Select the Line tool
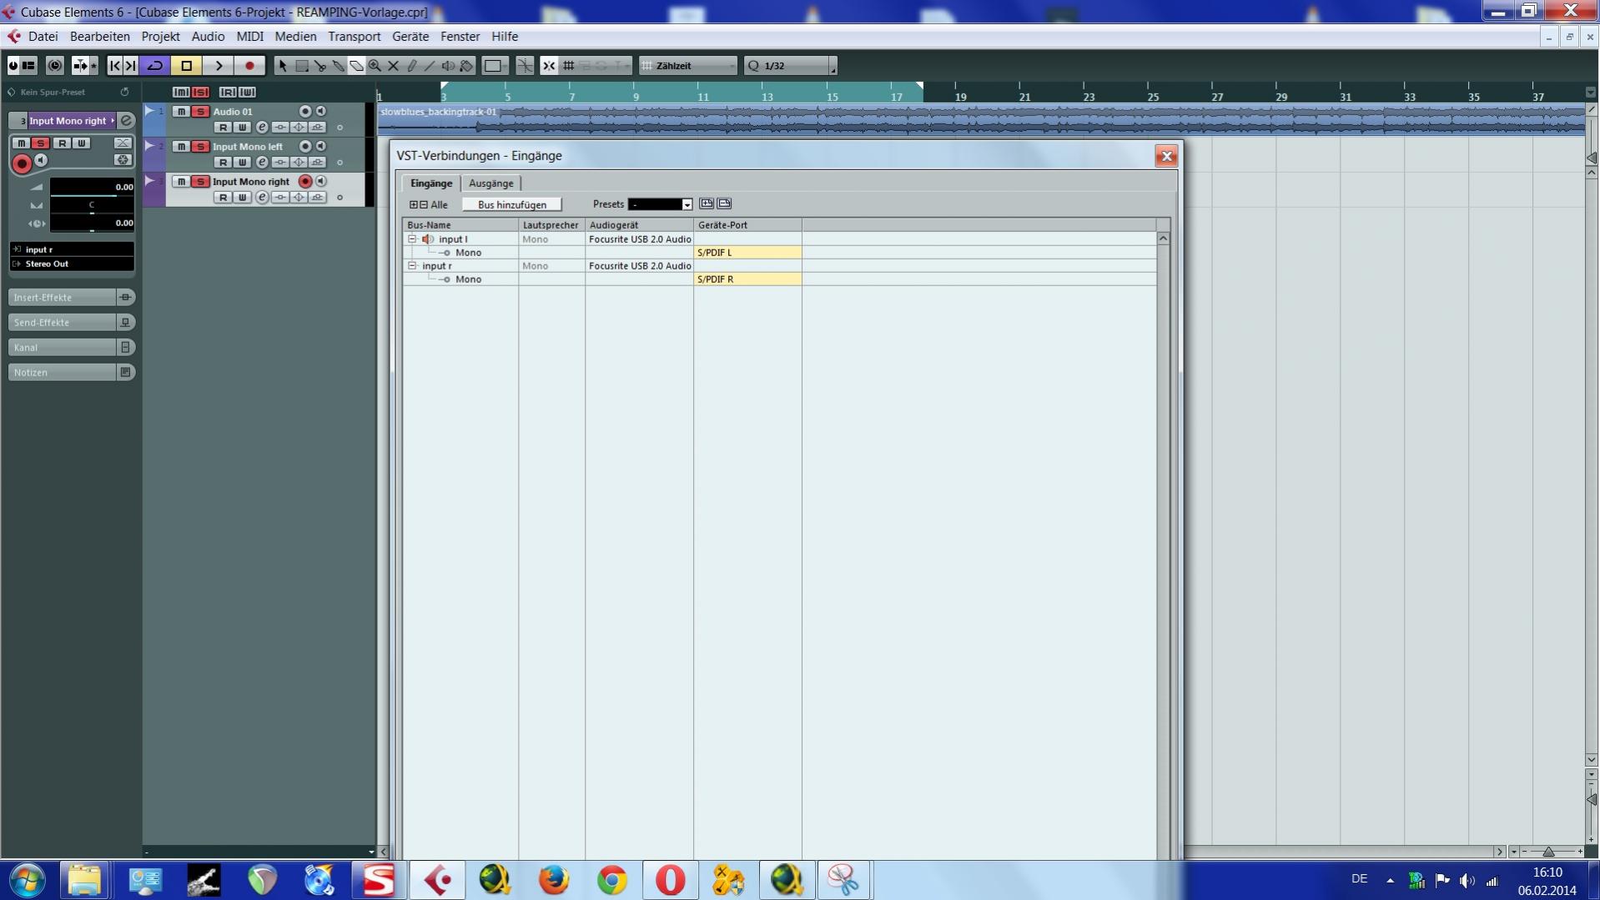The height and width of the screenshot is (900, 1600). pyautogui.click(x=430, y=66)
